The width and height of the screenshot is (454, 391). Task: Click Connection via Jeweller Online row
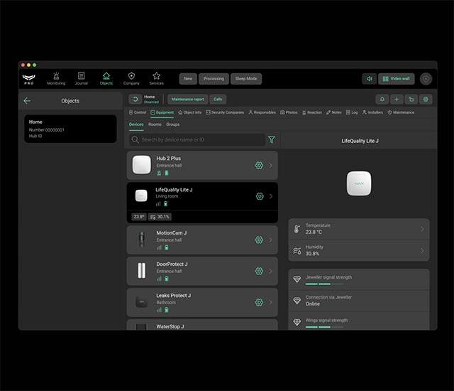point(359,301)
